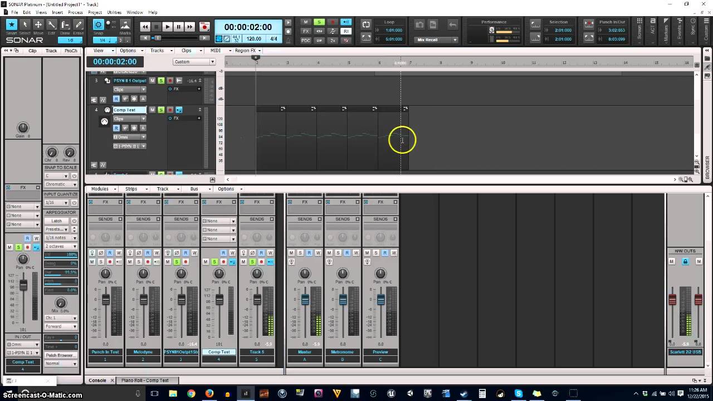Image resolution: width=713 pixels, height=401 pixels.
Task: Open the Utilities menu
Action: coord(114,12)
